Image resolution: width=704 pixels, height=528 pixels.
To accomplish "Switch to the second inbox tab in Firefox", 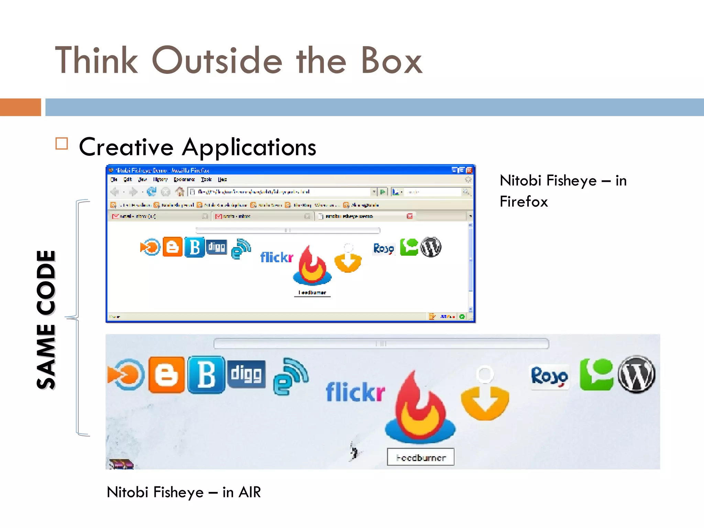I will tap(262, 216).
